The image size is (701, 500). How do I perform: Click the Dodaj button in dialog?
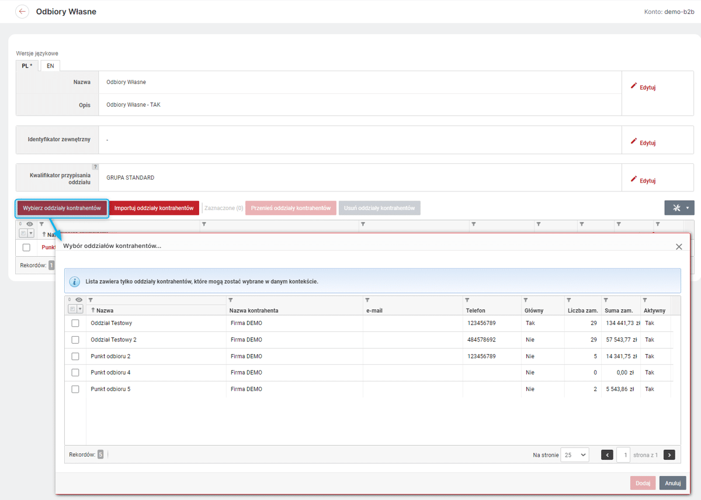(x=643, y=483)
